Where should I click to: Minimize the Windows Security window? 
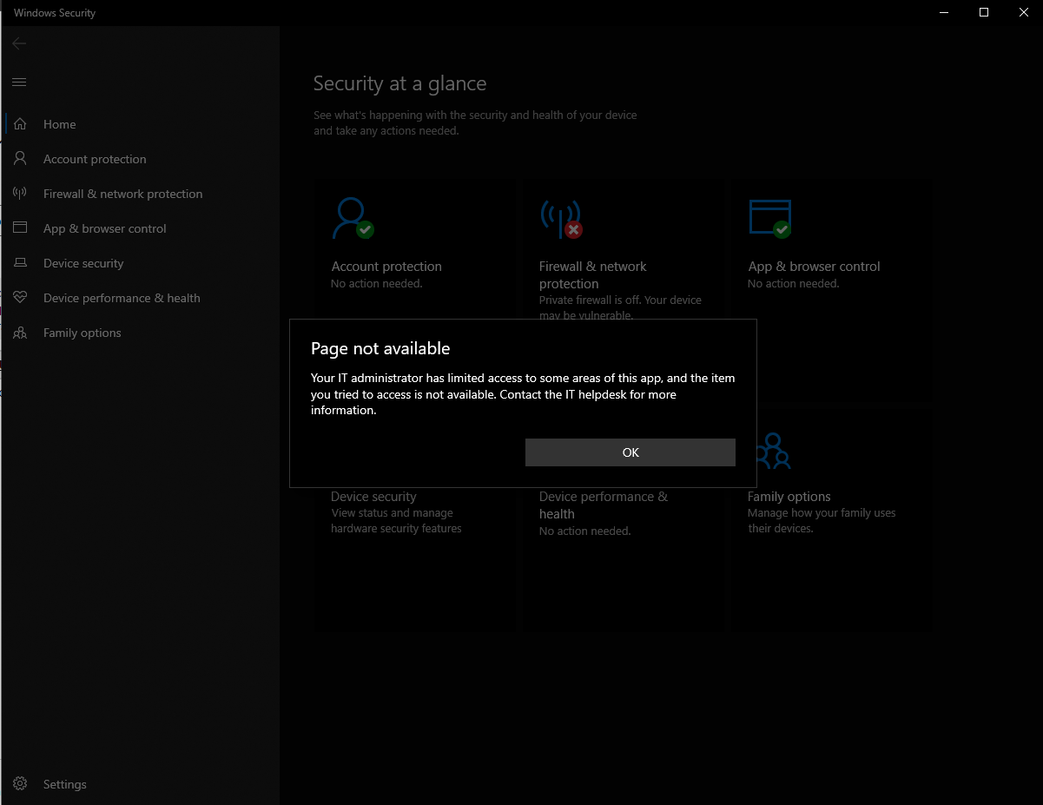point(944,12)
